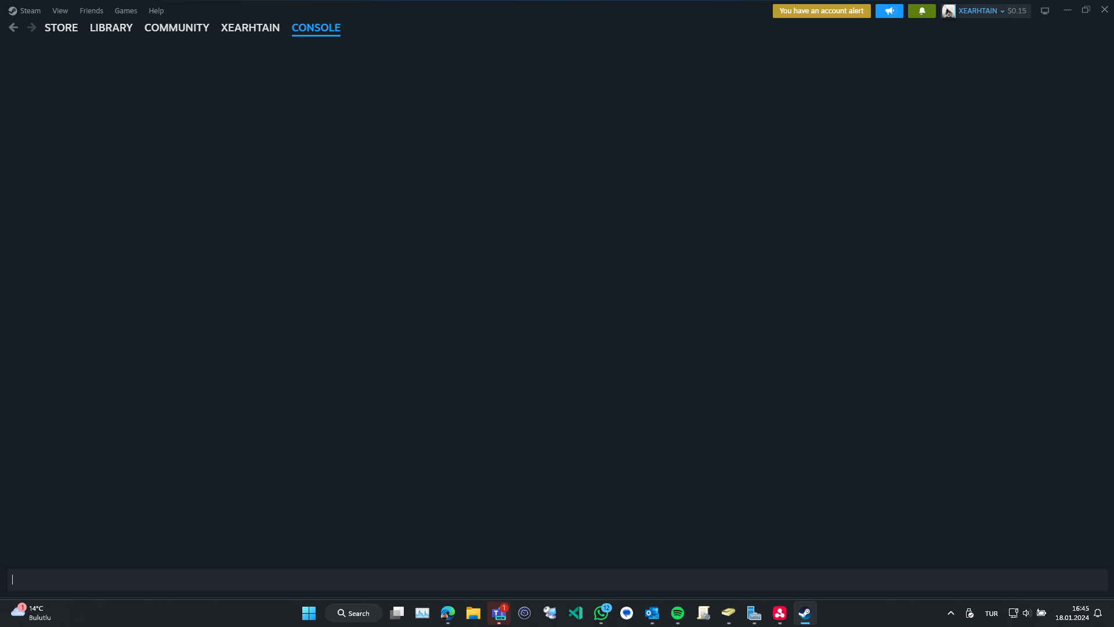This screenshot has width=1114, height=627.
Task: Click the XEARHTAIN profile avatar
Action: [949, 11]
